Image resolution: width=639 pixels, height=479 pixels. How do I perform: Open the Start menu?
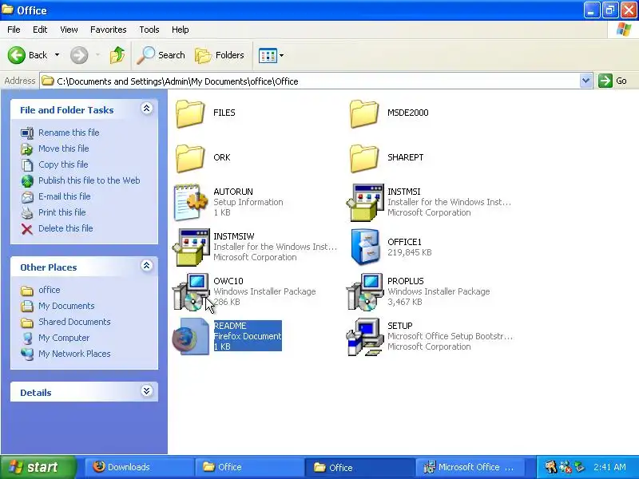(38, 467)
